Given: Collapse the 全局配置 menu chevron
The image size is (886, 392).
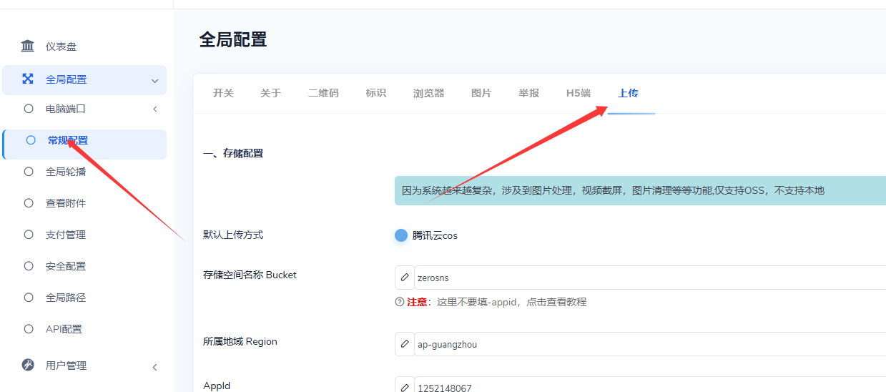Looking at the screenshot, I should point(154,81).
